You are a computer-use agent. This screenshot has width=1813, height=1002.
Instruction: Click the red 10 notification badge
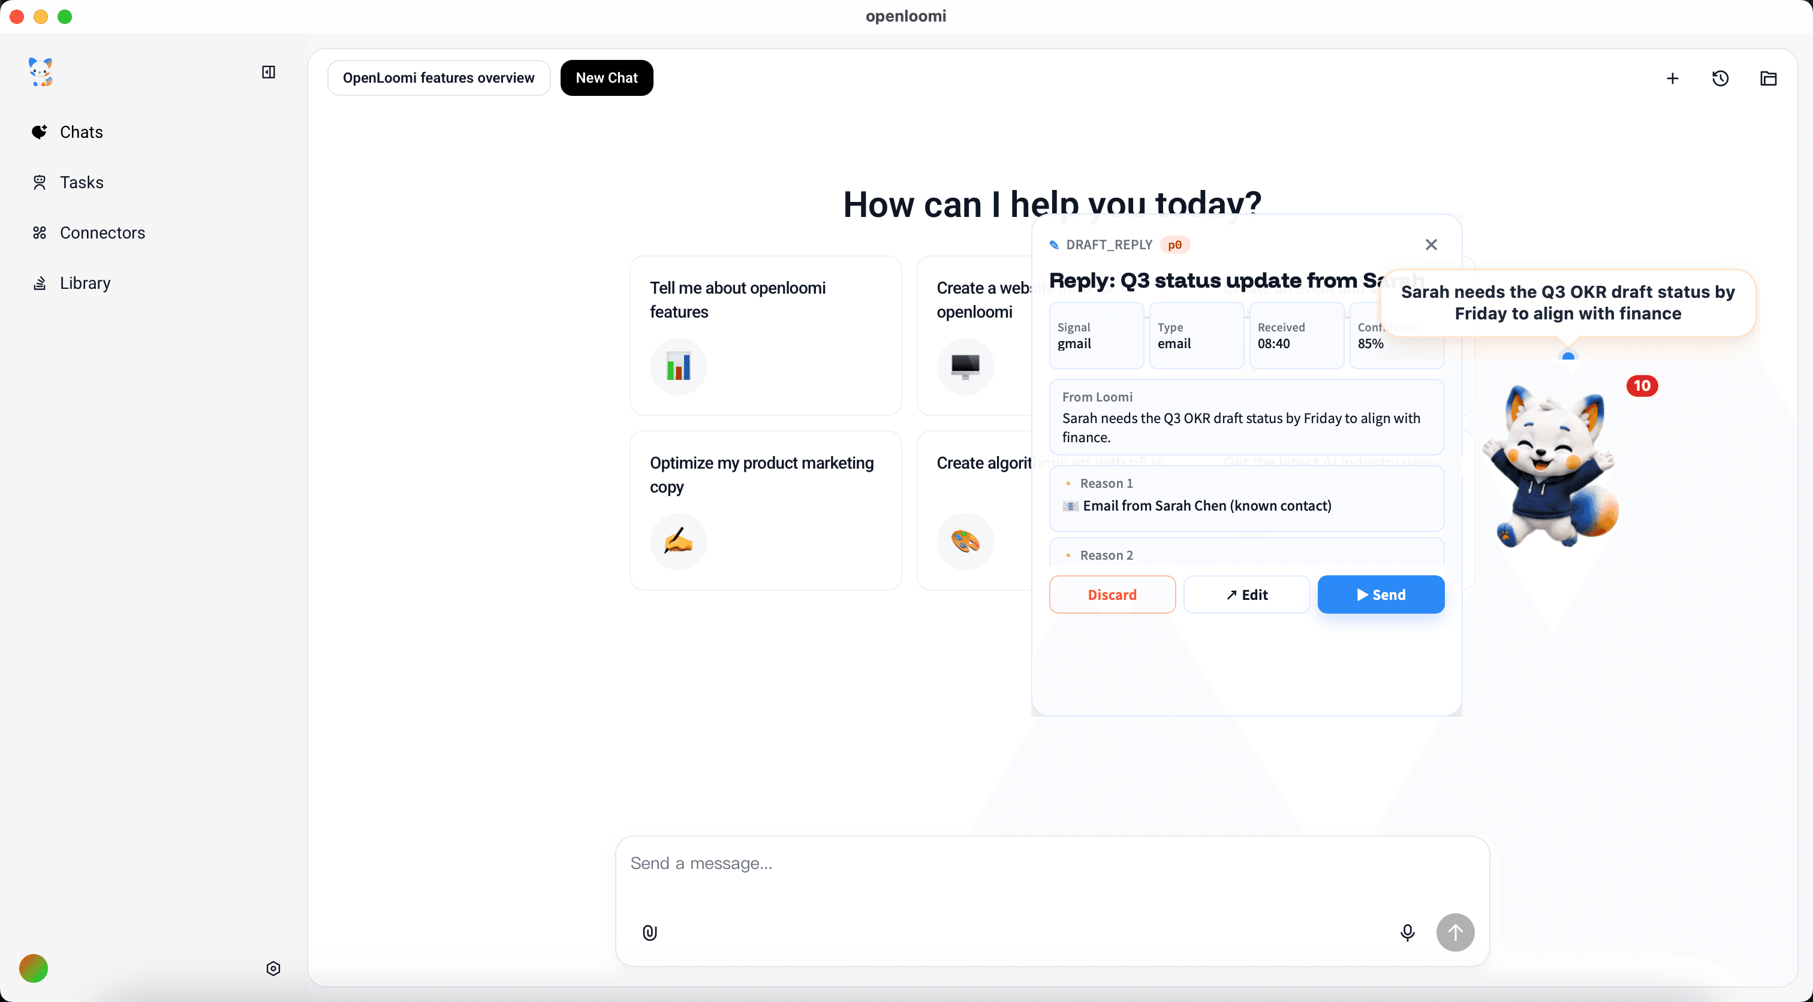[1642, 385]
